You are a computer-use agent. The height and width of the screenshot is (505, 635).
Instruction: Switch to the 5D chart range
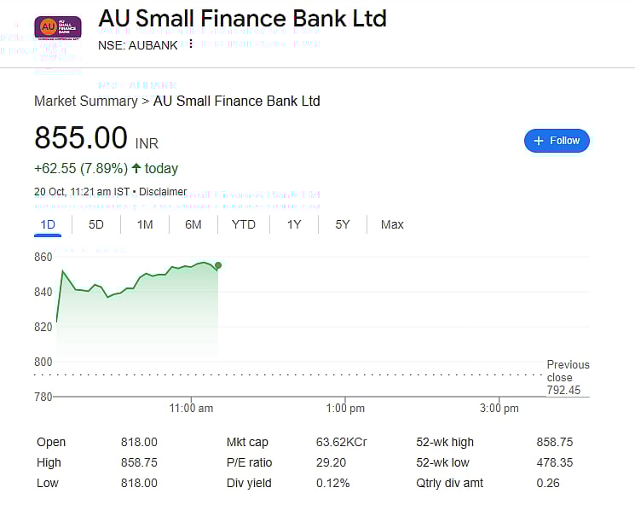point(96,224)
